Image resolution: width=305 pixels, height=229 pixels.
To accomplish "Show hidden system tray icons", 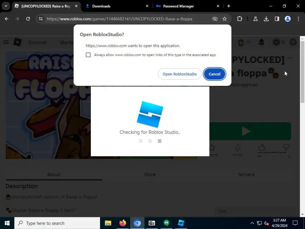I will (252, 223).
